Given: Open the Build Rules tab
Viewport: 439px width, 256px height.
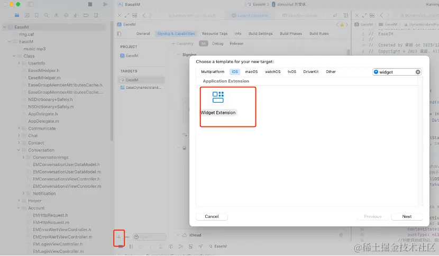Looking at the screenshot, I should [x=319, y=34].
